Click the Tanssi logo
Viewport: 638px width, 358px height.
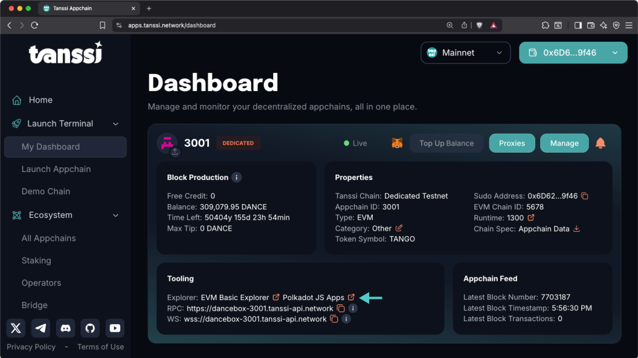pyautogui.click(x=65, y=53)
